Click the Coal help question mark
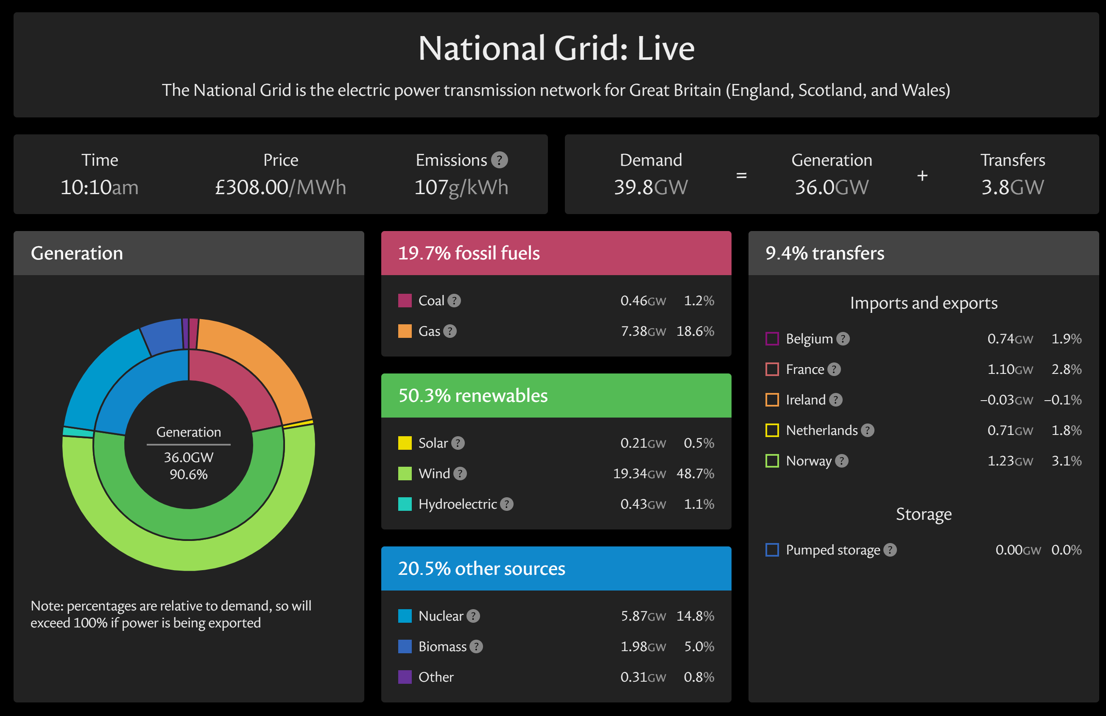This screenshot has width=1106, height=716. coord(454,301)
